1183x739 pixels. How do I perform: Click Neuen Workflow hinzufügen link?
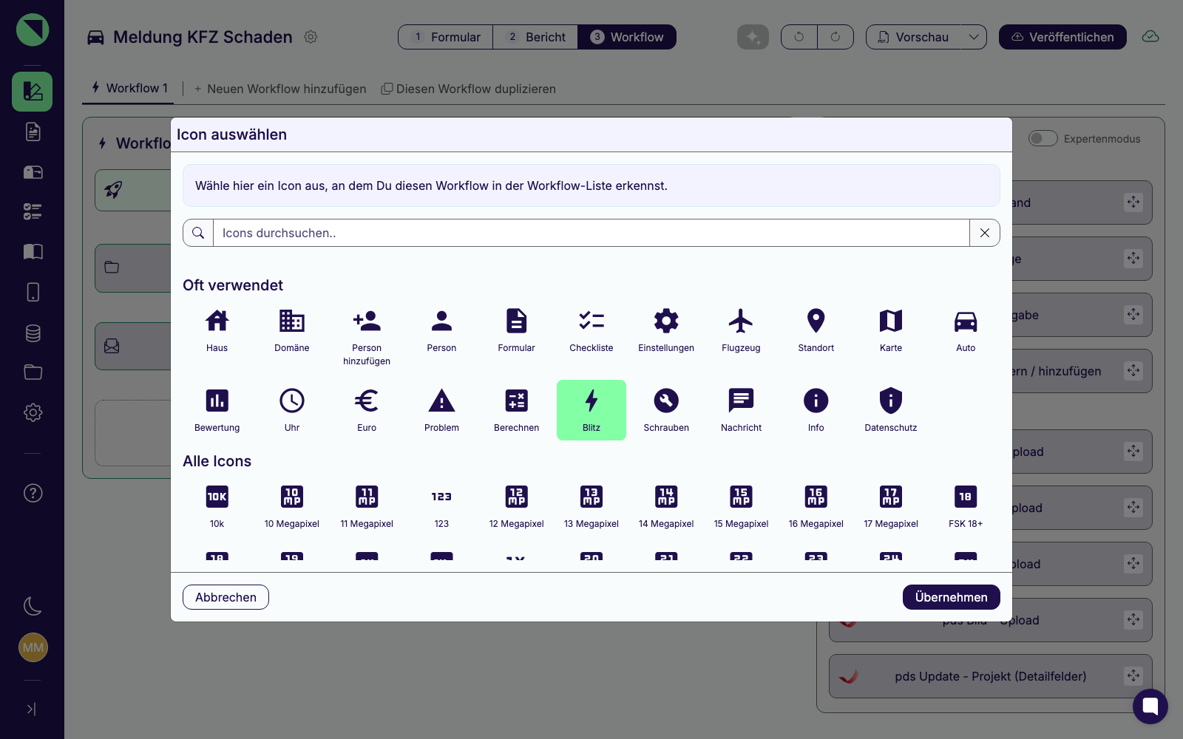(280, 89)
